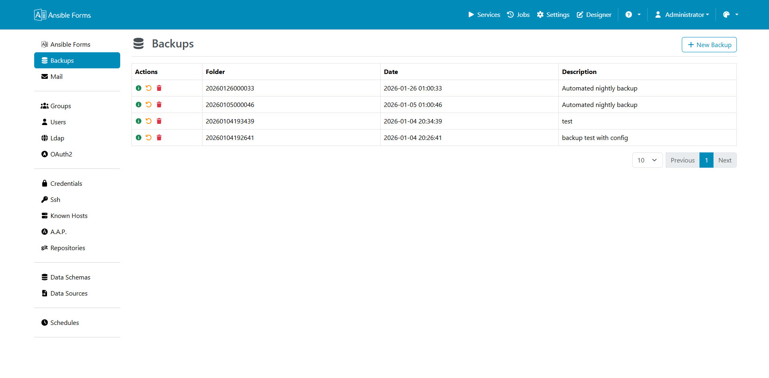Open Known Hosts in sidebar
This screenshot has width=769, height=378.
[77, 216]
